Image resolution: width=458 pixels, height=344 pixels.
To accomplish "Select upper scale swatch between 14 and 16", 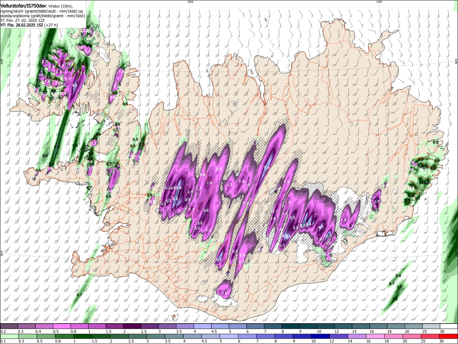I will click(x=361, y=326).
